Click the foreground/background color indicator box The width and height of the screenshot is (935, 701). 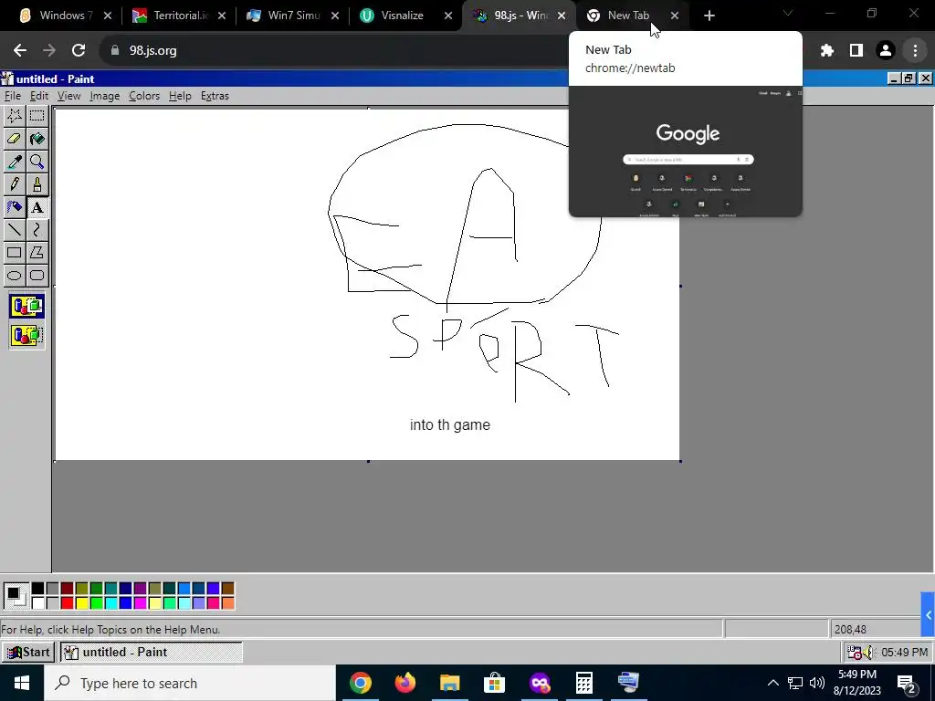(x=15, y=596)
